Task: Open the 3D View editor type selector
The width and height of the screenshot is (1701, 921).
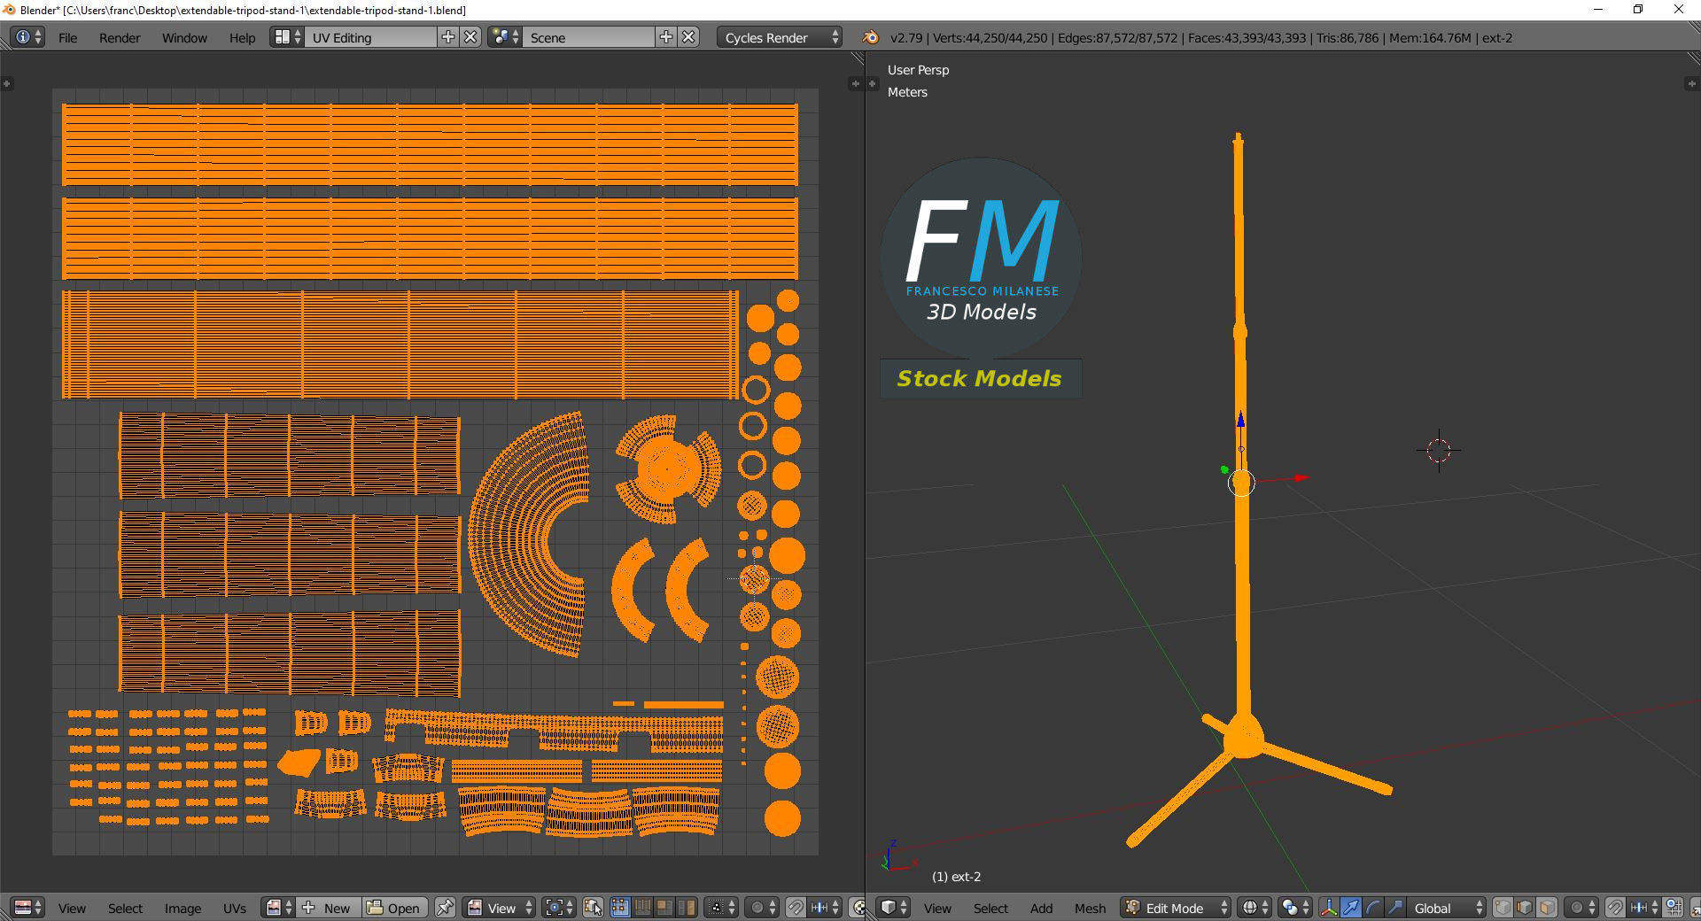Action: 893,908
